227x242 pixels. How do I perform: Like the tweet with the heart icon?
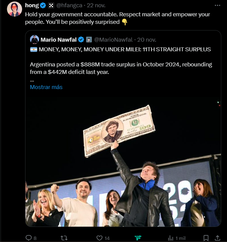click(x=100, y=238)
